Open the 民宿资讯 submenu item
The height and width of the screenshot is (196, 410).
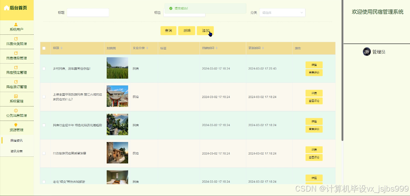point(16,141)
